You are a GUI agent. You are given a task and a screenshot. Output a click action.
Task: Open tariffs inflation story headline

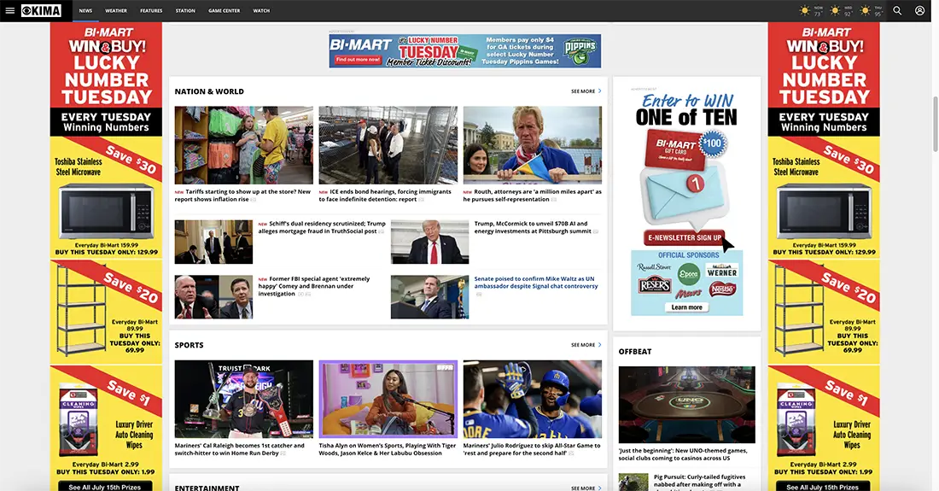tap(243, 196)
